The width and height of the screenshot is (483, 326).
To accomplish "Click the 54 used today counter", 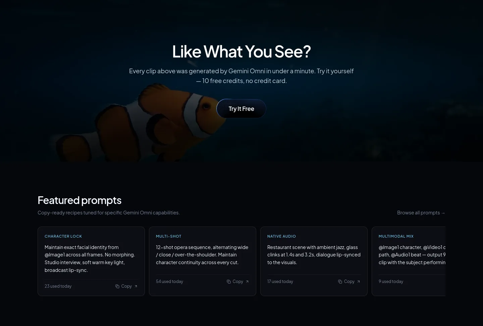I will click(x=169, y=281).
